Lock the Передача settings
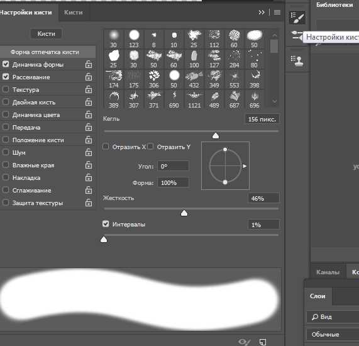359x346 pixels. click(89, 128)
